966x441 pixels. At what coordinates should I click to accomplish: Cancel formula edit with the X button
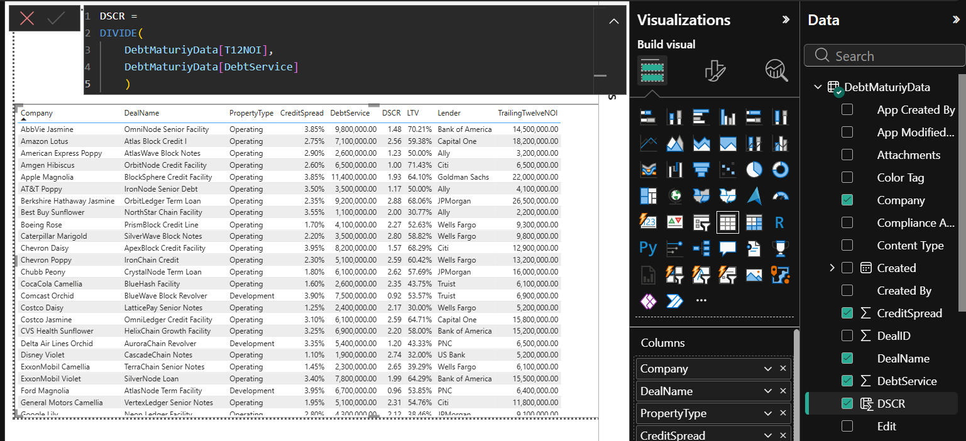[27, 18]
